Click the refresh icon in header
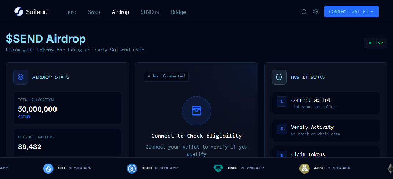The image size is (393, 179). click(x=304, y=11)
